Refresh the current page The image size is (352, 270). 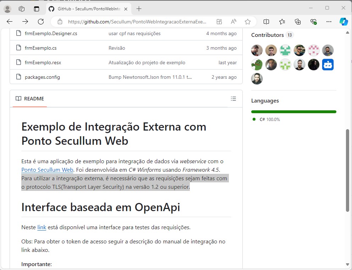click(x=41, y=22)
